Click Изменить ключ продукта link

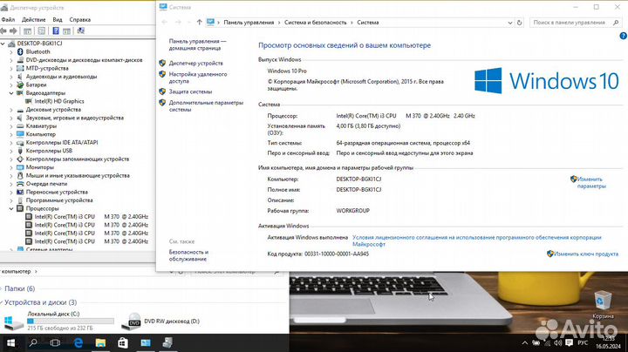coord(586,254)
